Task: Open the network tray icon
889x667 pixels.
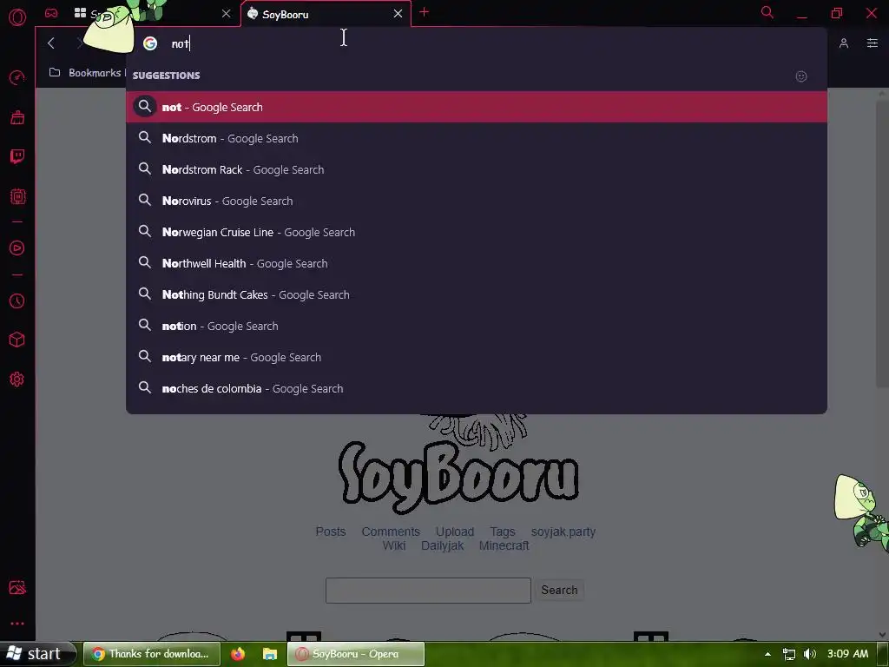Action: click(788, 654)
